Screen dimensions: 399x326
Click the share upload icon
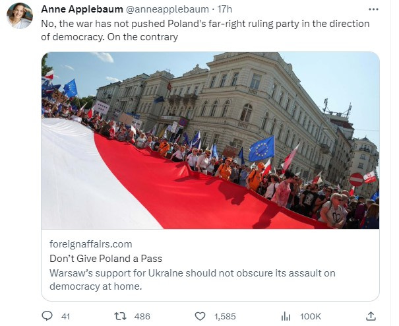coord(371,316)
